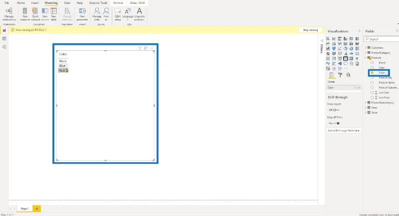Check the Class field checkbox

click(372, 68)
